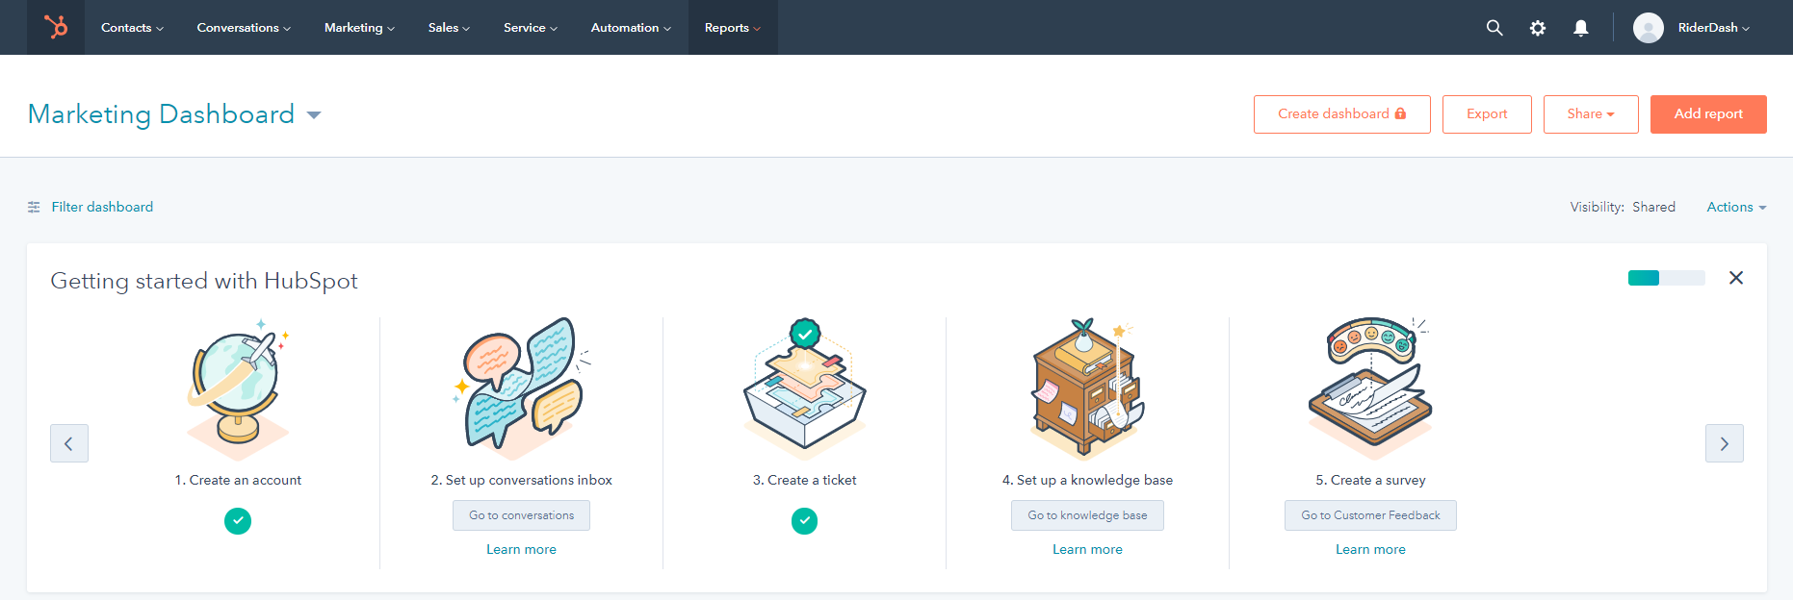Click the '4. Set up a knowledge base' label
The image size is (1793, 600).
point(1087,480)
